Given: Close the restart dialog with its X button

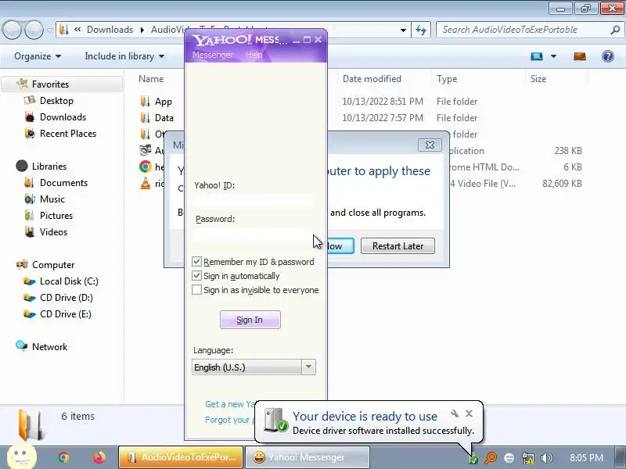Looking at the screenshot, I should 430,145.
